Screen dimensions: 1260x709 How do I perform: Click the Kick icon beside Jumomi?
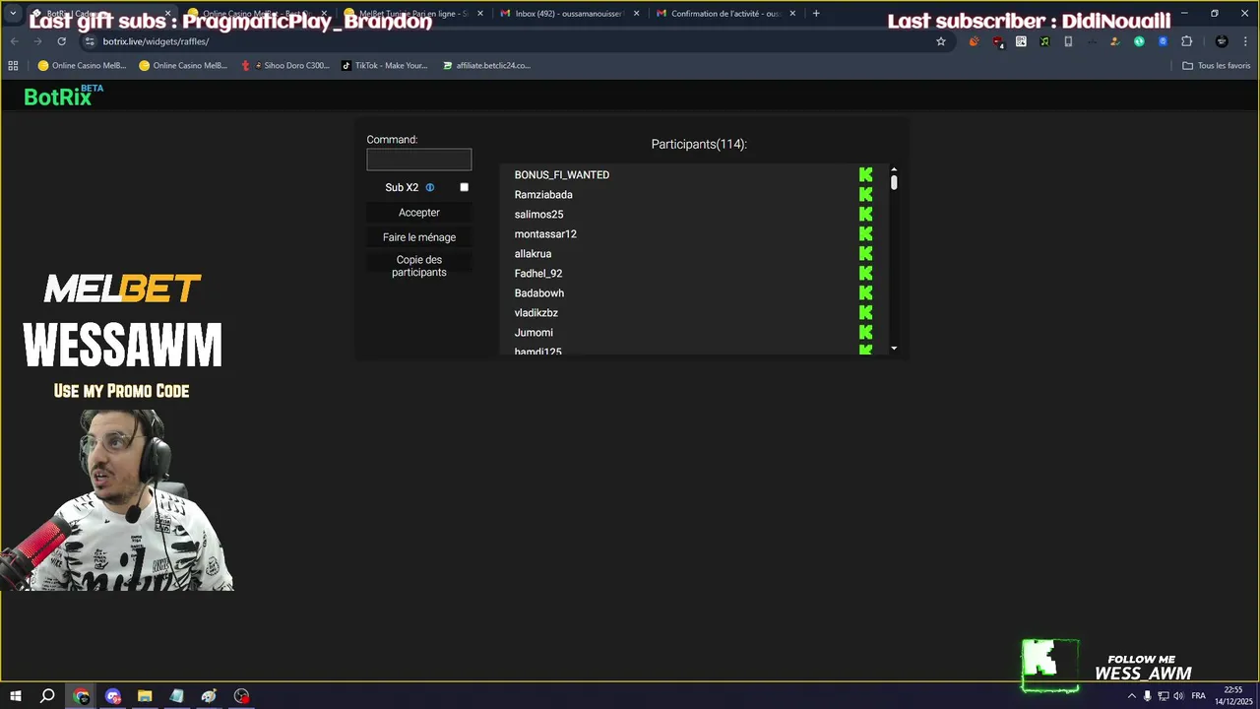pyautogui.click(x=865, y=332)
